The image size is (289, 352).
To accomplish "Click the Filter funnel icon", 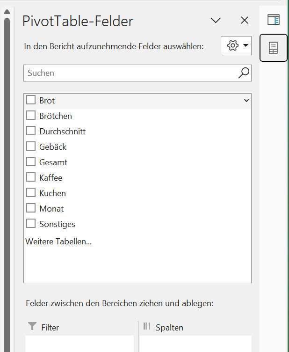I will pos(32,326).
